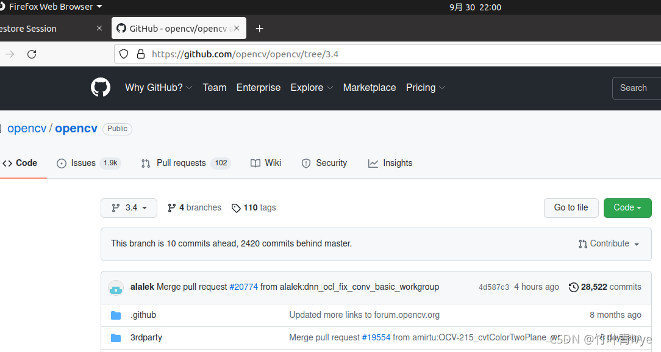This screenshot has height=352, width=661.
Task: Click the branches fork icon
Action: (171, 208)
